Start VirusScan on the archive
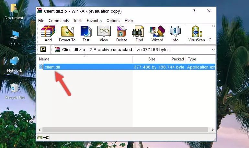Screen dimensions: 249x148 point(197,34)
